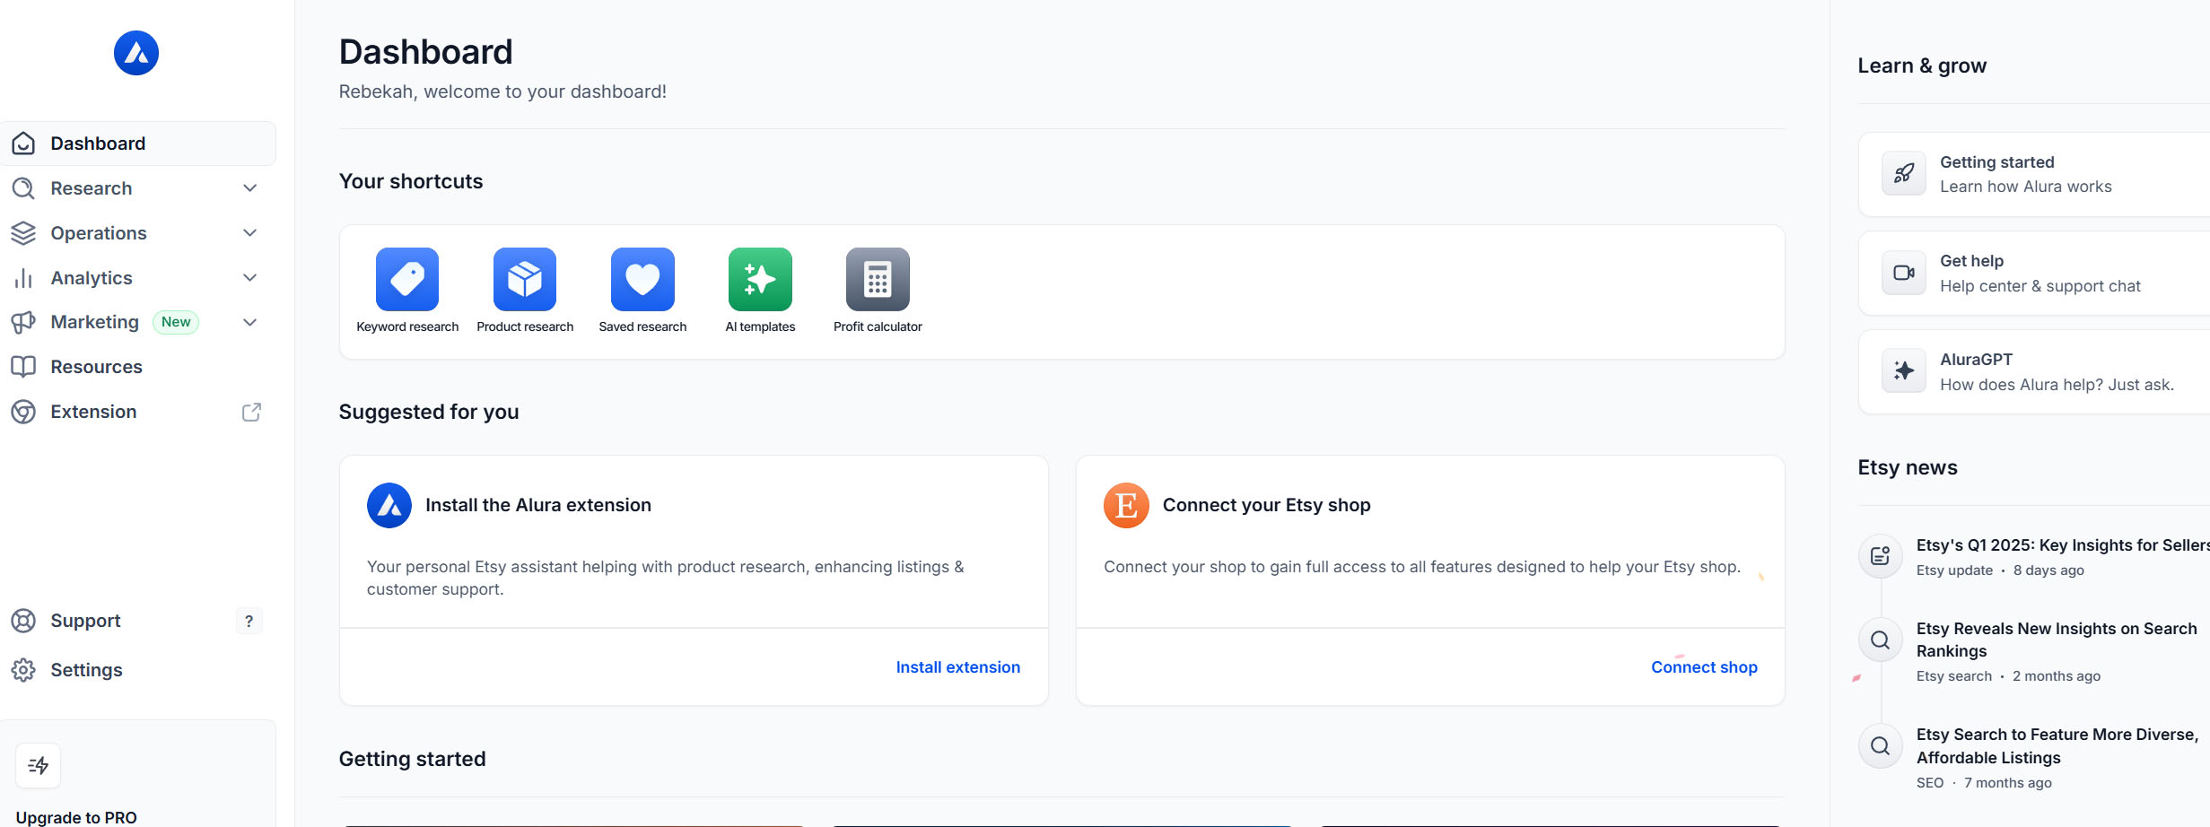Open Product research shortcut icon

pos(525,279)
